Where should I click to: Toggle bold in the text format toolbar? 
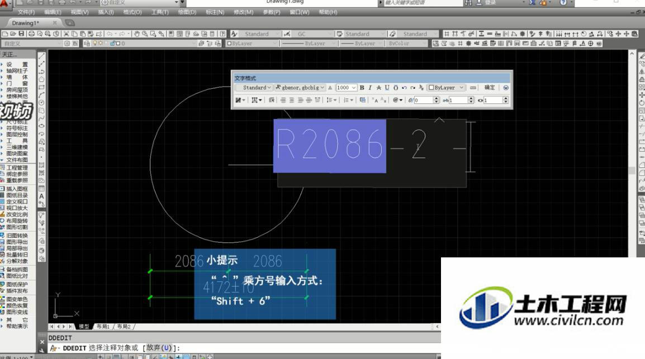point(362,88)
